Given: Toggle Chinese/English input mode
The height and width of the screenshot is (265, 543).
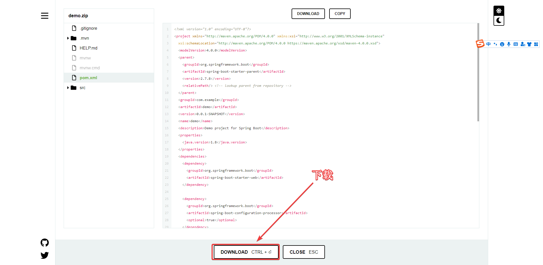Looking at the screenshot, I should click(488, 44).
